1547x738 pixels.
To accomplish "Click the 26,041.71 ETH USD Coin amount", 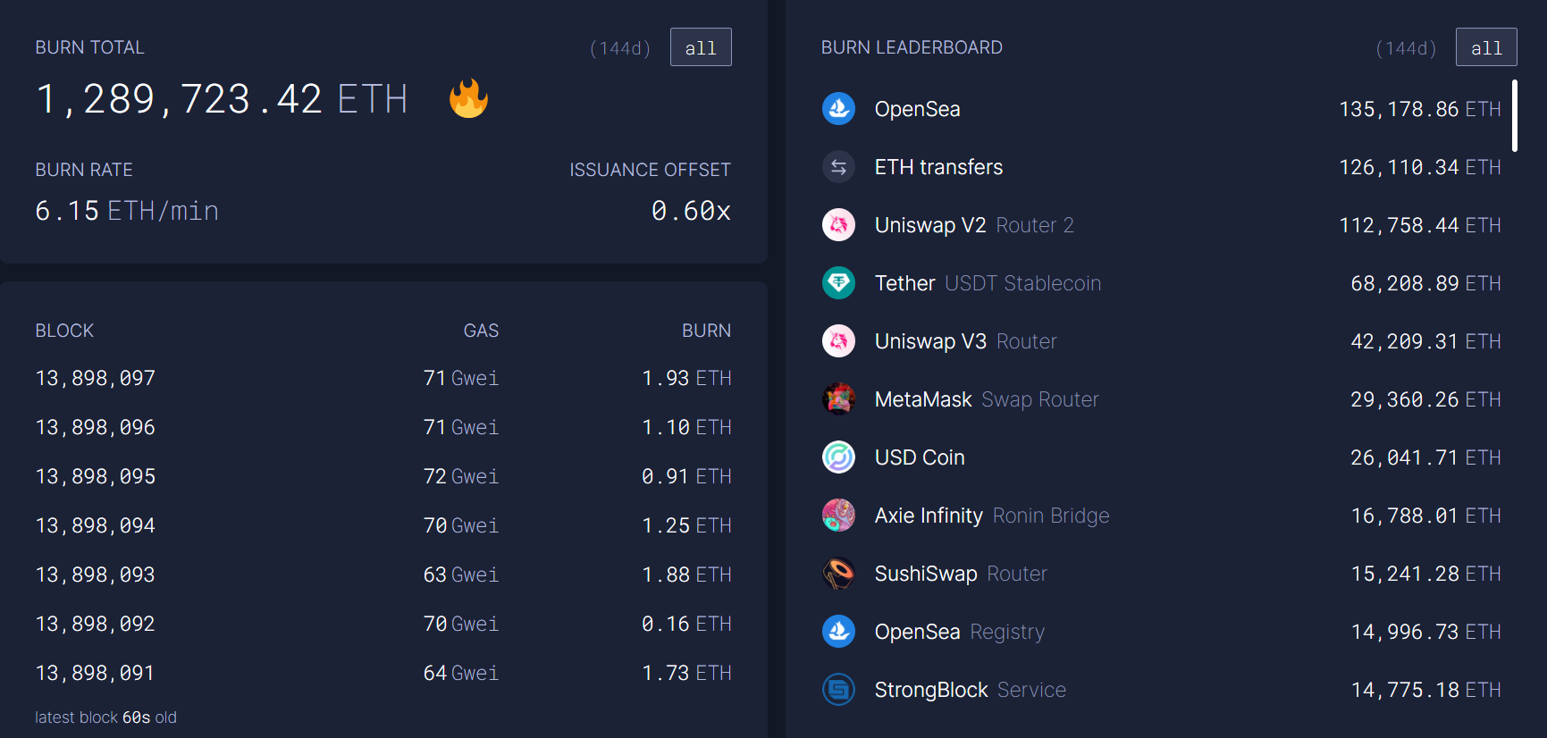I will point(1425,457).
